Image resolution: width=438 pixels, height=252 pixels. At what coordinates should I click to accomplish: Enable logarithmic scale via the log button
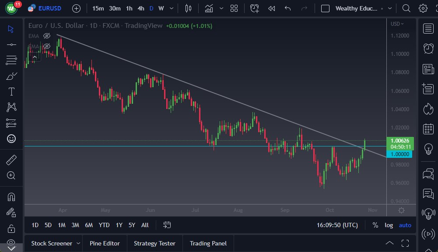pyautogui.click(x=389, y=225)
